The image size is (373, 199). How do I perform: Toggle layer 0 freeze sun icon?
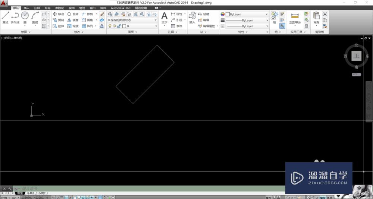pos(115,26)
